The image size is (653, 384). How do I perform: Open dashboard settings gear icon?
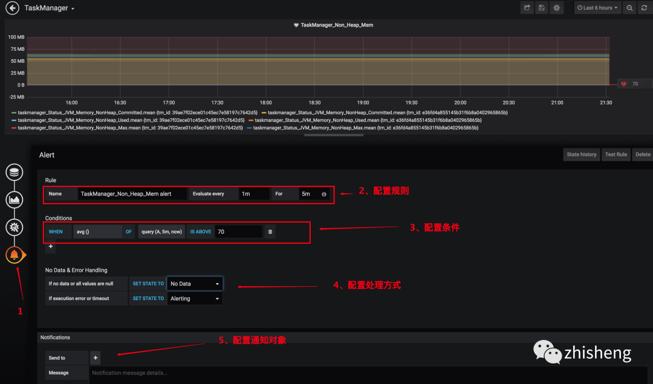[x=557, y=7]
